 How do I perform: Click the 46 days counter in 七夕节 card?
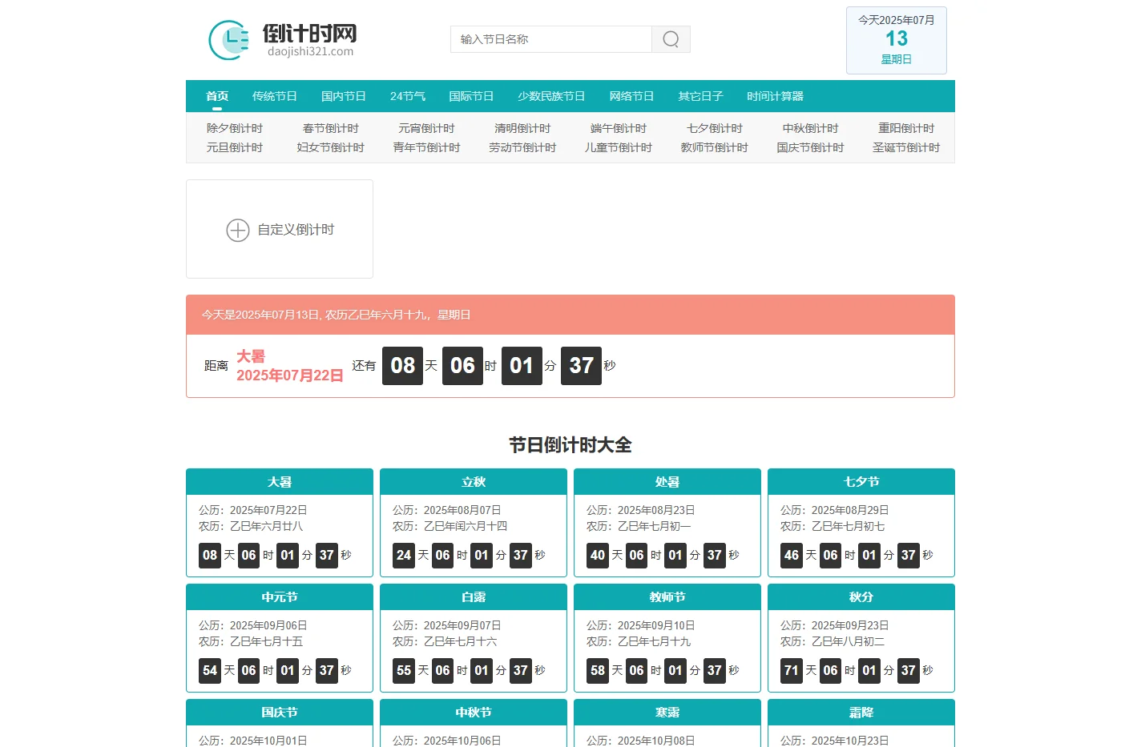792,555
